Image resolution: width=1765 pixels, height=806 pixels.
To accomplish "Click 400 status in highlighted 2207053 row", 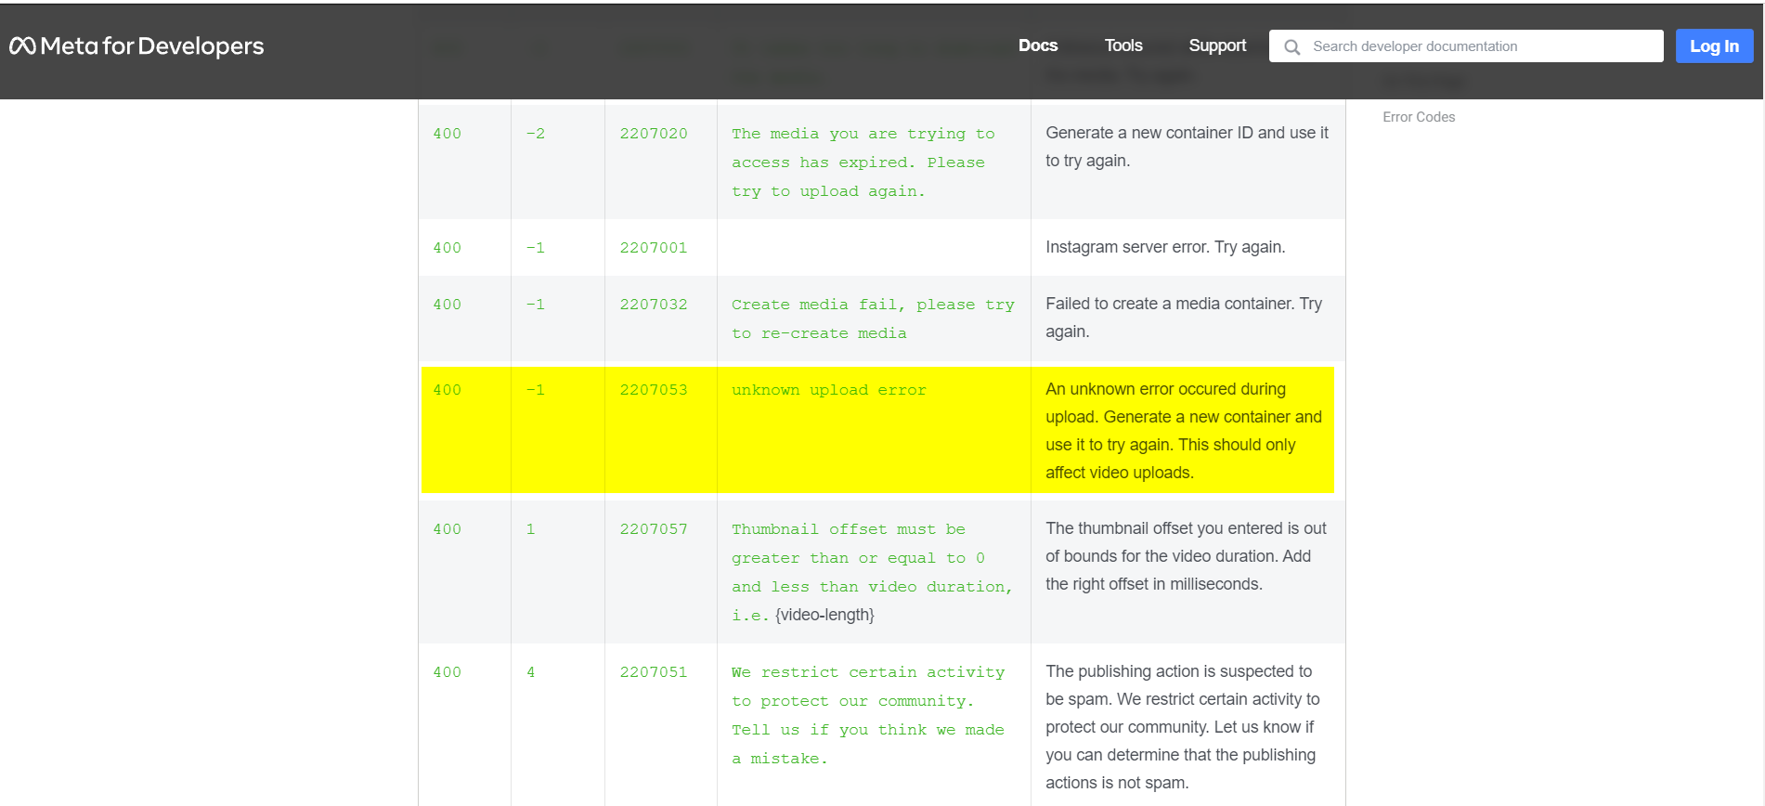I will coord(447,390).
